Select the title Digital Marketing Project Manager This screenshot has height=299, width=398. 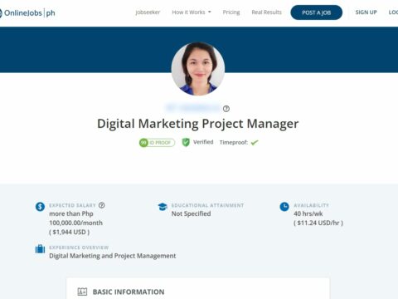(198, 124)
